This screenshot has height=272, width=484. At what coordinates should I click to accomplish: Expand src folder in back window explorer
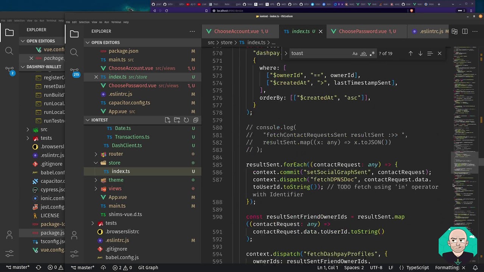click(x=44, y=130)
